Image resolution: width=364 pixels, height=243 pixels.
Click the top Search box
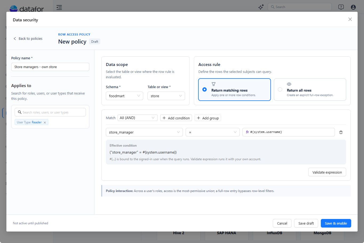click(x=300, y=7)
